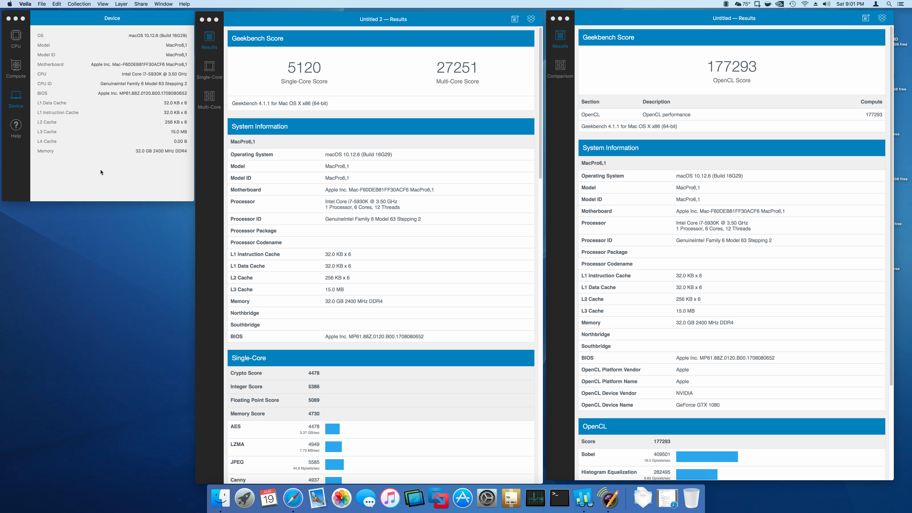The image size is (912, 513).
Task: Click 'Floating Point Score' row in Single-Core
Action: coord(381,400)
